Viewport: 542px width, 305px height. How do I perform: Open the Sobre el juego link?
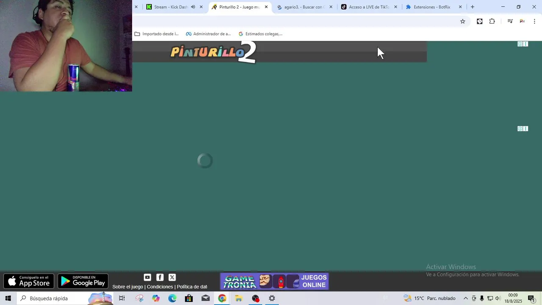(127, 287)
